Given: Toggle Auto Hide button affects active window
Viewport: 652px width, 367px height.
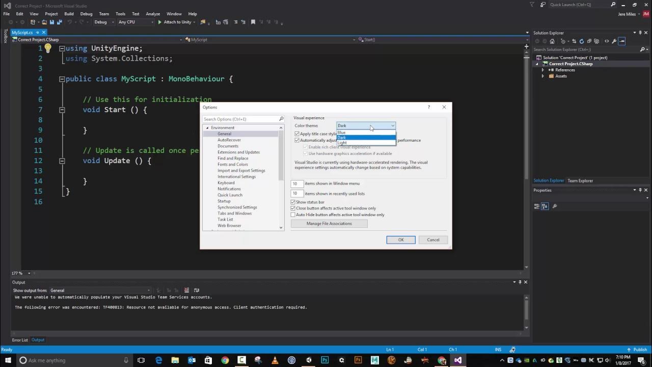Looking at the screenshot, I should coord(293,215).
